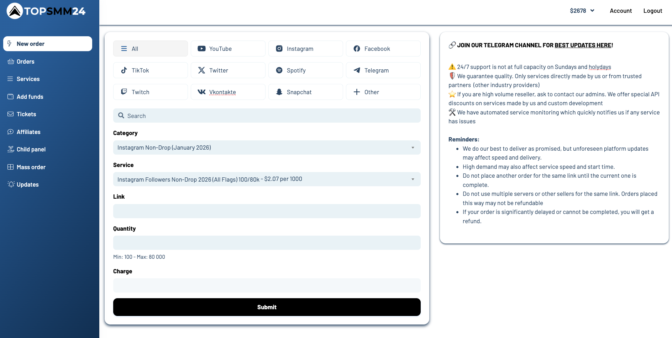The height and width of the screenshot is (338, 672).
Task: Select the Snapchat platform filter
Action: coord(305,92)
